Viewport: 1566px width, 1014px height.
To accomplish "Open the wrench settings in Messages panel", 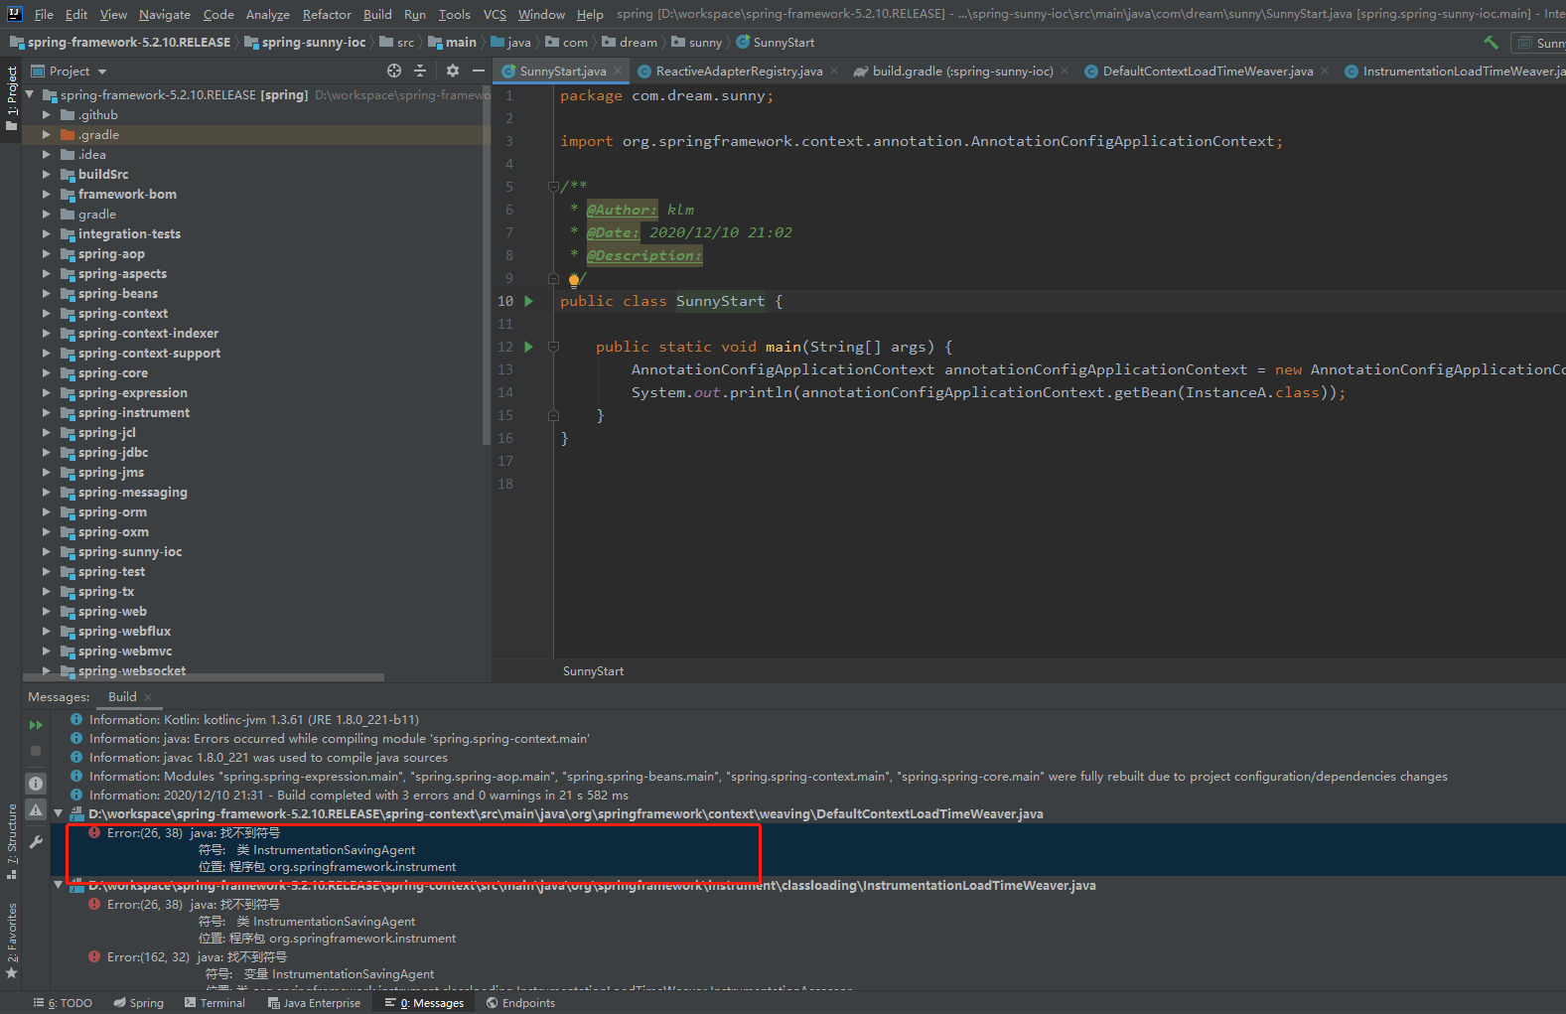I will (36, 842).
